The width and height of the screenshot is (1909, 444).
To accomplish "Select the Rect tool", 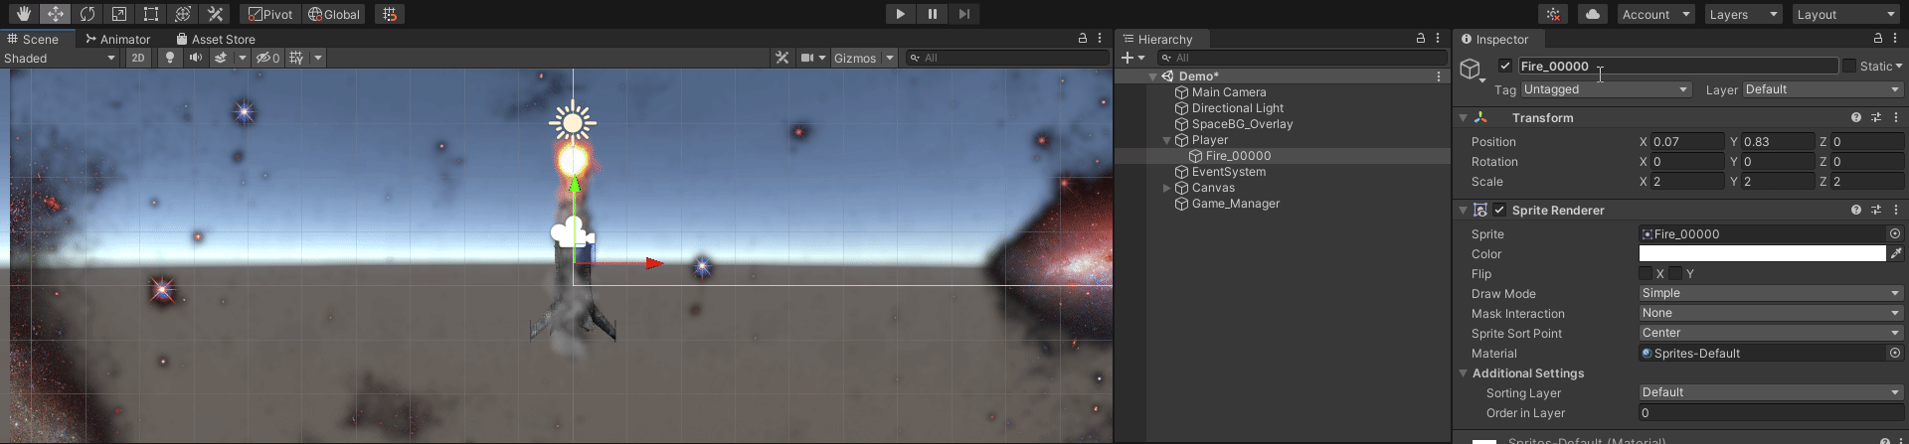I will click(x=151, y=14).
